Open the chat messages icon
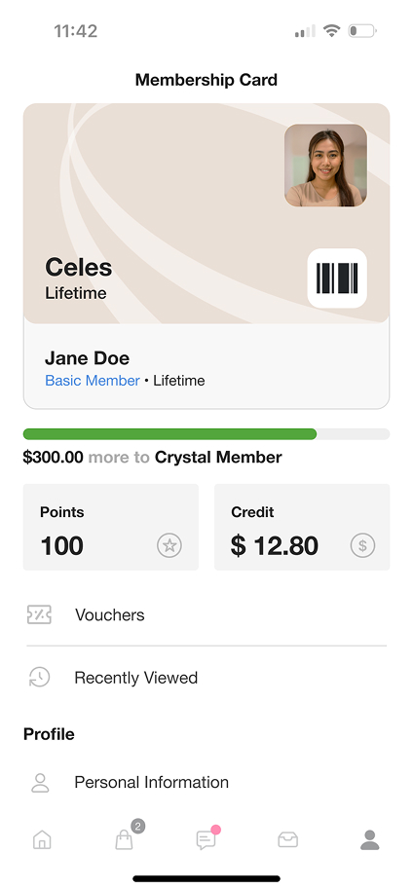Screen dimensions: 413x889 [206, 838]
